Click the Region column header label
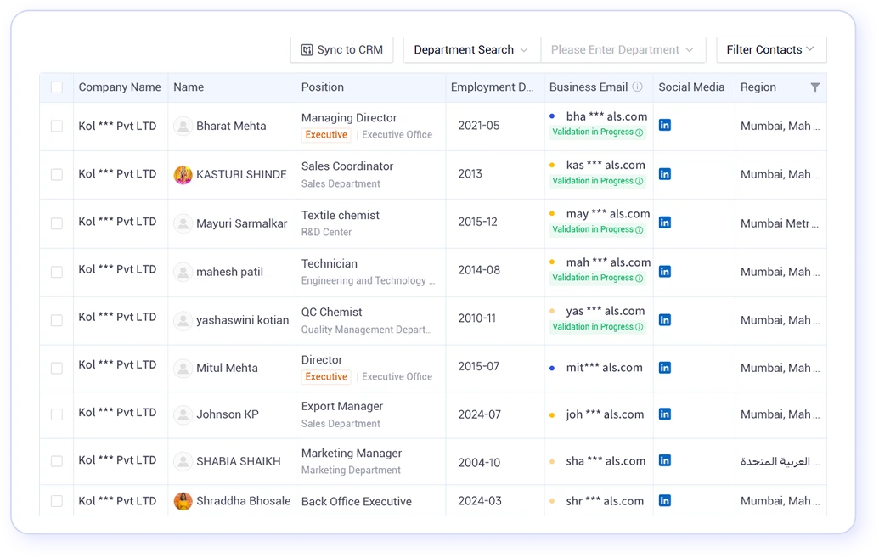Image resolution: width=879 pixels, height=558 pixels. (758, 87)
